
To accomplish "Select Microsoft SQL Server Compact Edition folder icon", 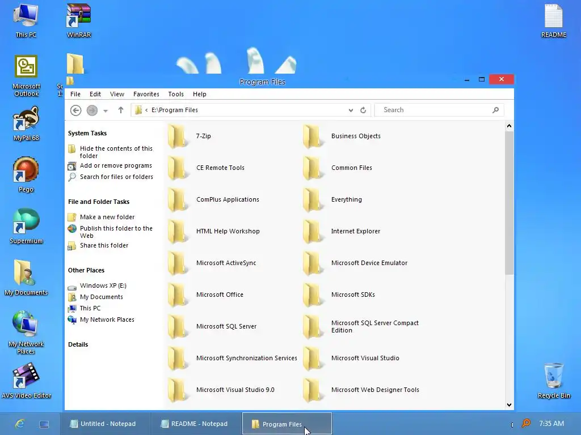I will coord(313,327).
